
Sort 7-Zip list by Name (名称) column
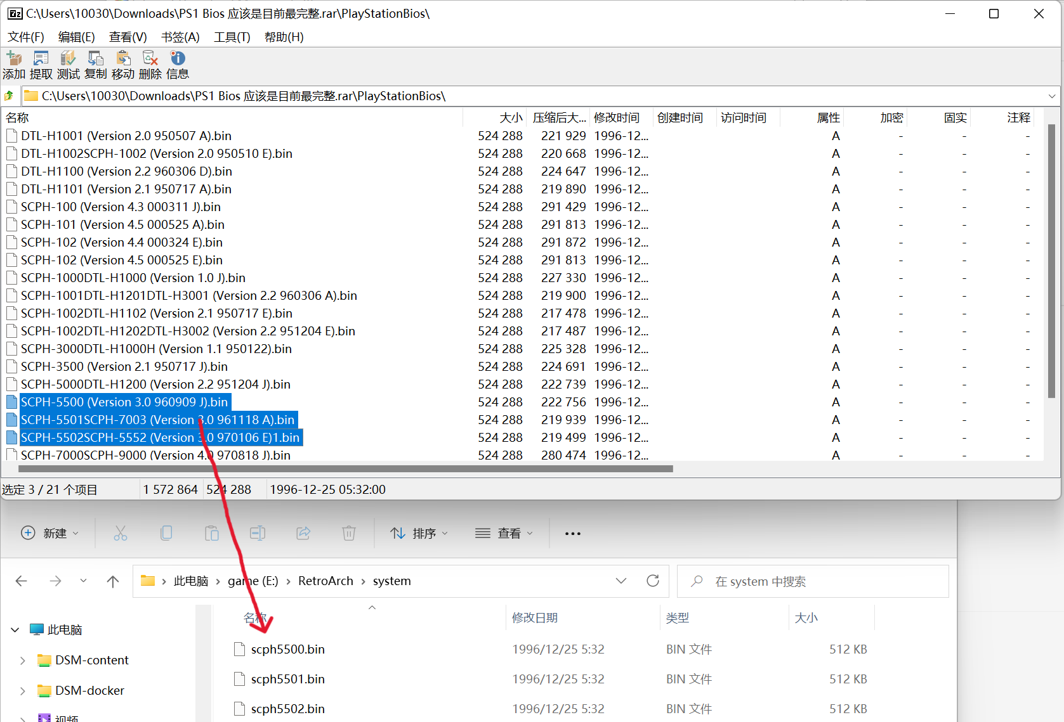(232, 118)
